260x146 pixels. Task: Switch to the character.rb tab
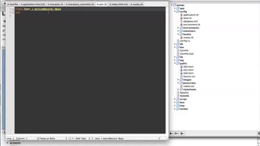click(x=55, y=4)
